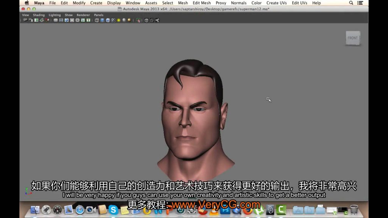Toggle the X-ray cube icon
This screenshot has height=218, width=388.
(147, 20)
